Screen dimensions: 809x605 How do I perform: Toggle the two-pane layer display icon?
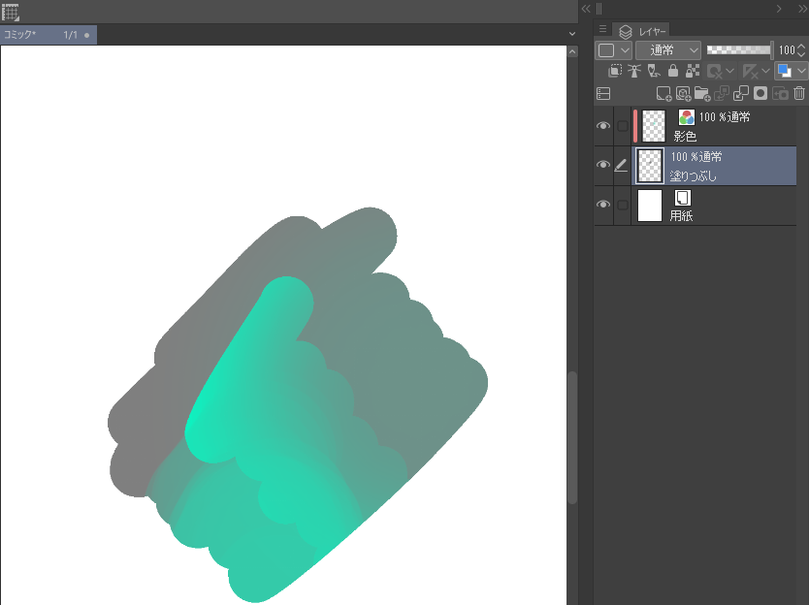pos(603,93)
